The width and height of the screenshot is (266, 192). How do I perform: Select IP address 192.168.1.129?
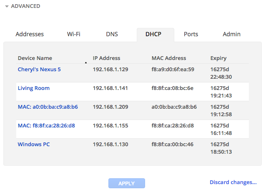pos(110,69)
